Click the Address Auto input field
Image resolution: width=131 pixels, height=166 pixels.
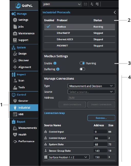(91, 98)
